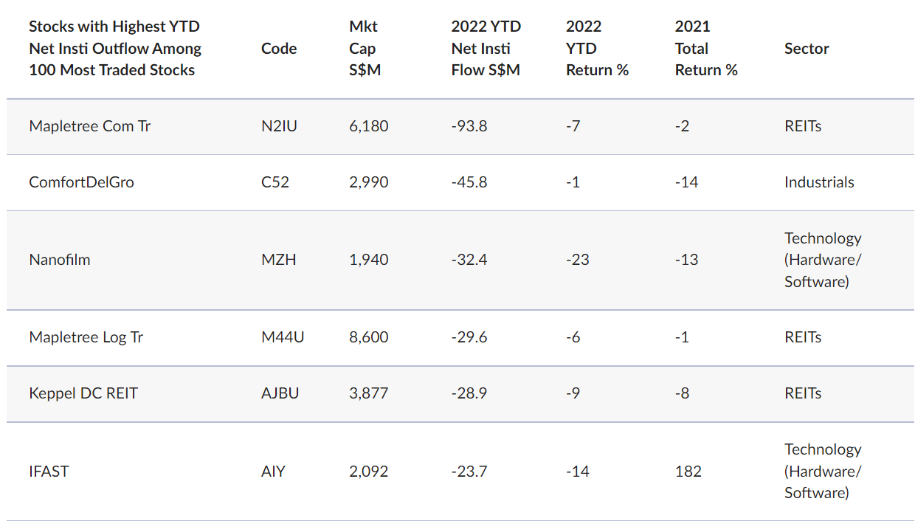Click the Nanofilm stock name
The image size is (915, 521).
coord(60,260)
